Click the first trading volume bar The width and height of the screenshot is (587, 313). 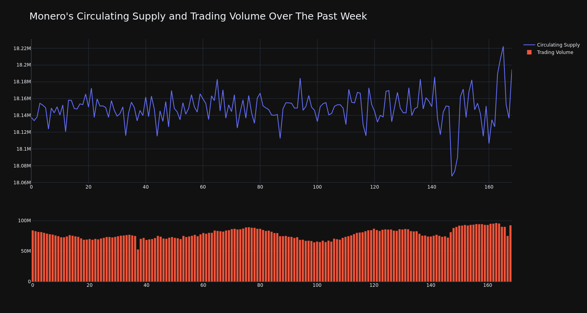click(x=32, y=256)
